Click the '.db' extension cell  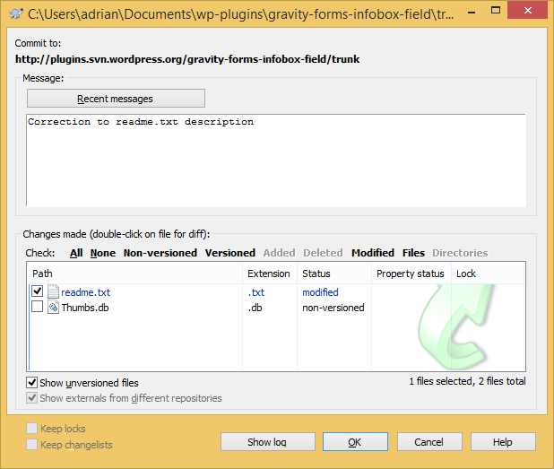[x=255, y=308]
